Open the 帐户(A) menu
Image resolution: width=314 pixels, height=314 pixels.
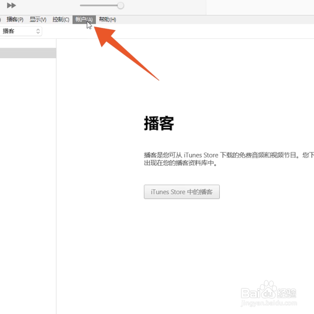tap(84, 20)
